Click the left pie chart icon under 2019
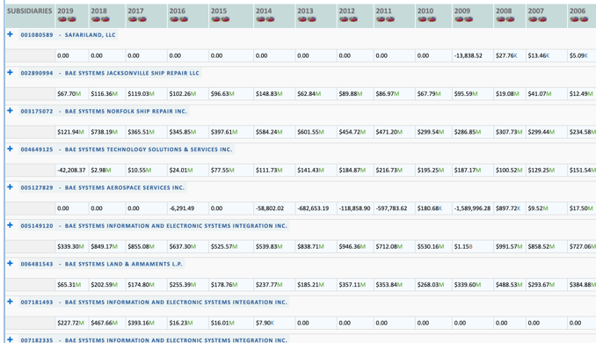The height and width of the screenshot is (343, 596). coord(62,19)
